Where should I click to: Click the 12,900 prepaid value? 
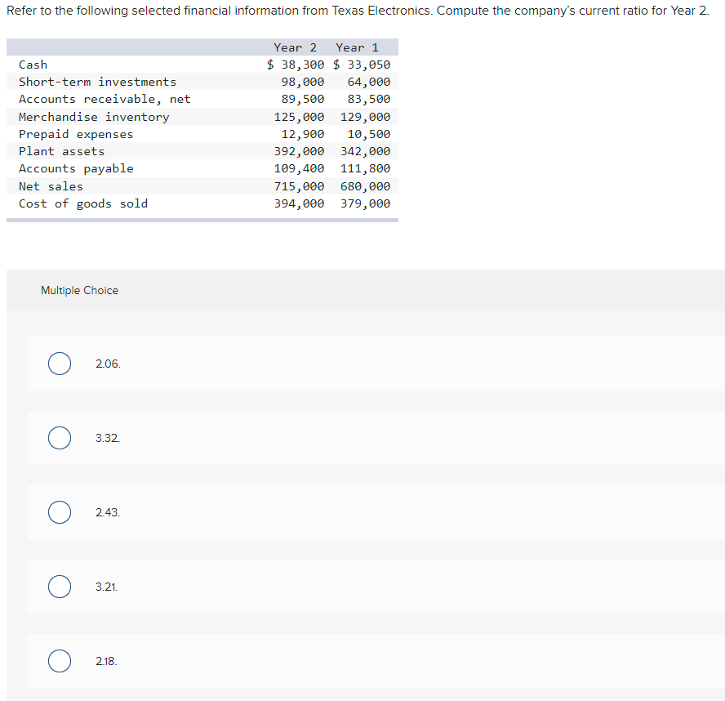[x=303, y=134]
